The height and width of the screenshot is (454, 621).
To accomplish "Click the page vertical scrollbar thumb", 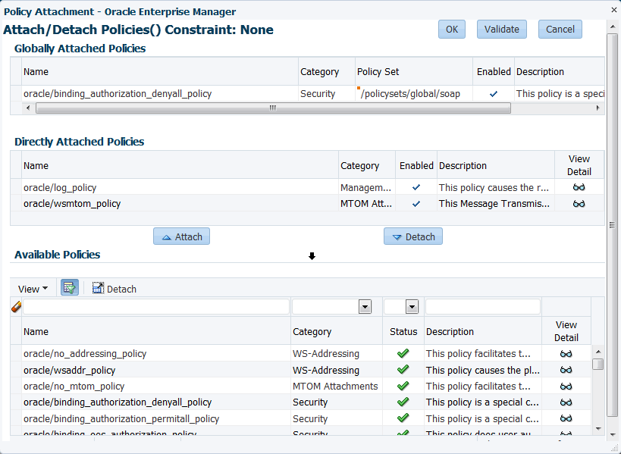I will [x=613, y=225].
